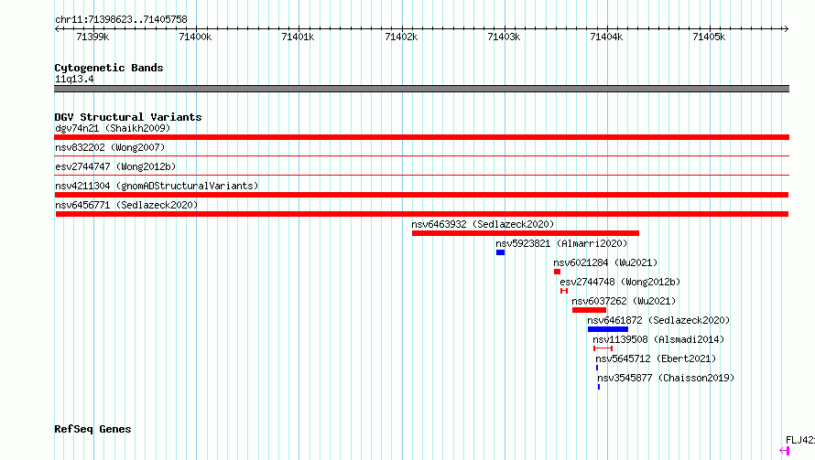The image size is (815, 460).
Task: Click the blue nsv5923821 variant block
Action: pos(501,252)
